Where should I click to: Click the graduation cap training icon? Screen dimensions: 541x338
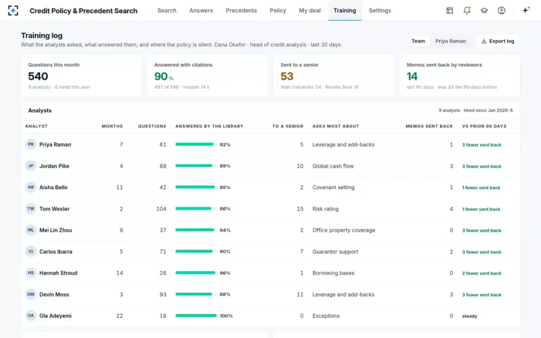pos(484,10)
